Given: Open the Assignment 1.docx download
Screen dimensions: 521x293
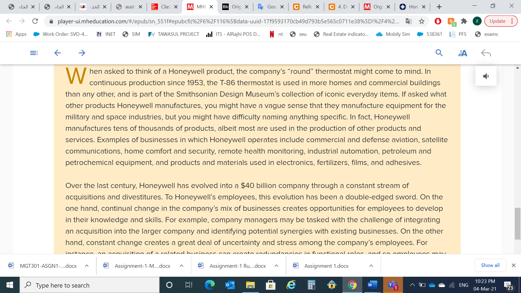Looking at the screenshot, I should pyautogui.click(x=322, y=266).
